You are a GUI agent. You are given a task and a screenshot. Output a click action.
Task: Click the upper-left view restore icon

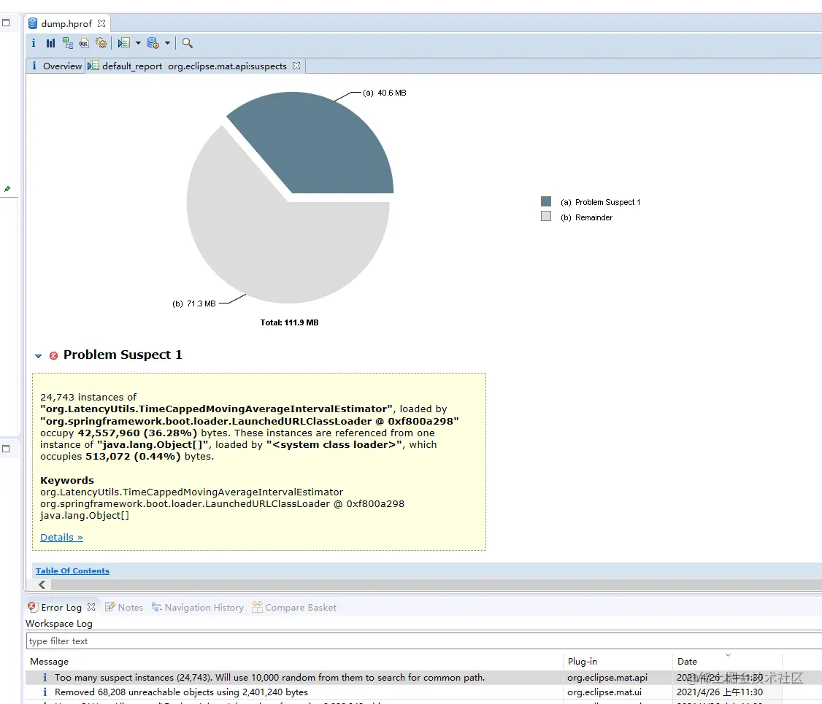(6, 23)
